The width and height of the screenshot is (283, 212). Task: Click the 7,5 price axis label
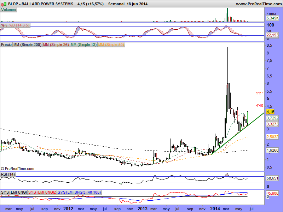(x=269, y=60)
